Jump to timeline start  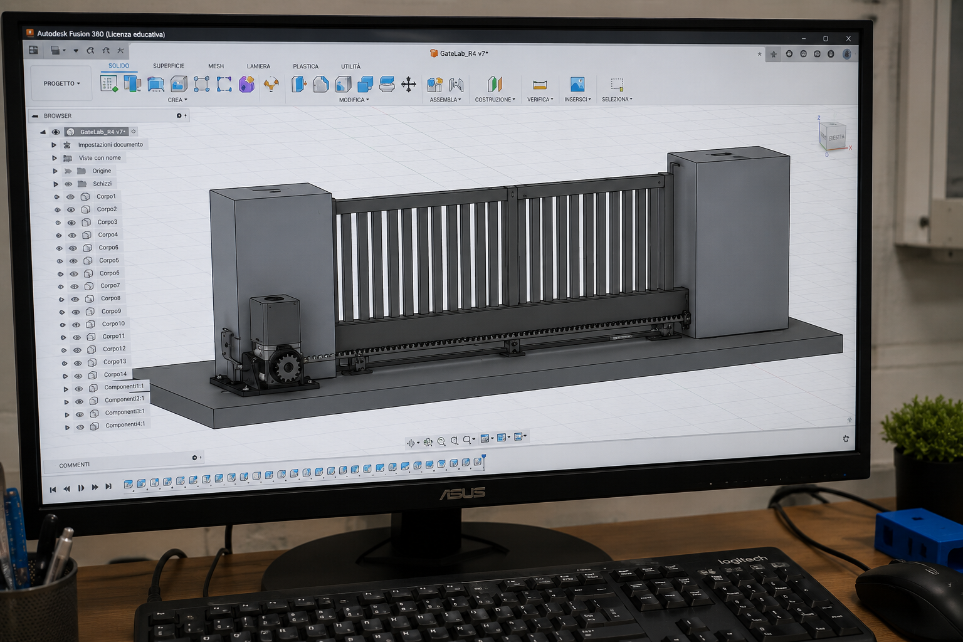click(x=53, y=489)
